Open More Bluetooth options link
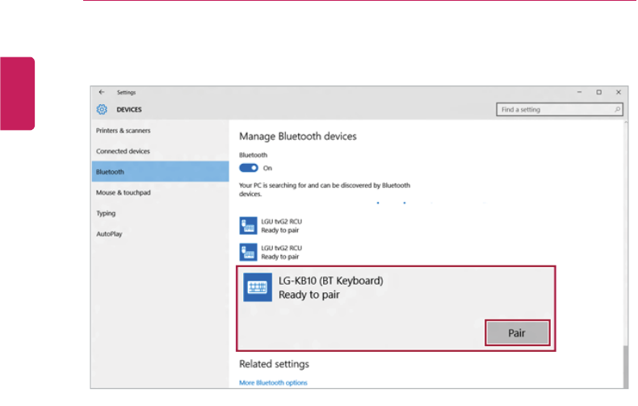638x406 pixels. coord(273,383)
